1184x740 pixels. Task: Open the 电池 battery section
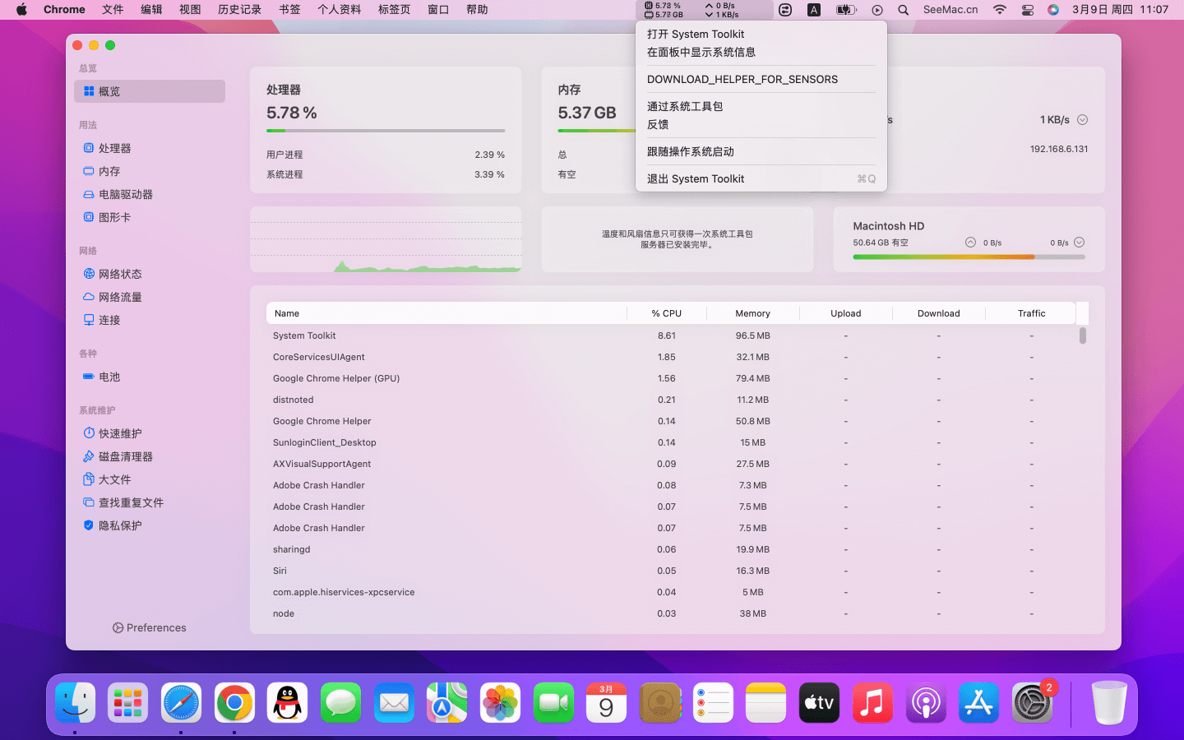point(109,377)
